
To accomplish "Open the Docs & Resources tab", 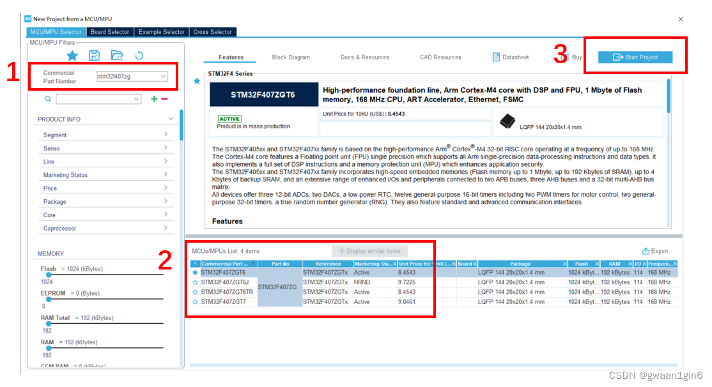I will click(x=364, y=57).
